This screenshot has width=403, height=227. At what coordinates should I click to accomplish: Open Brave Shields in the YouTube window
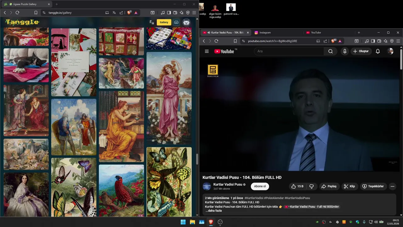(x=333, y=41)
